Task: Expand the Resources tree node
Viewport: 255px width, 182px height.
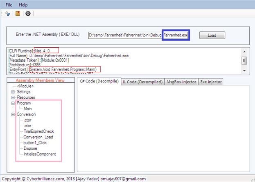Action: [13, 98]
